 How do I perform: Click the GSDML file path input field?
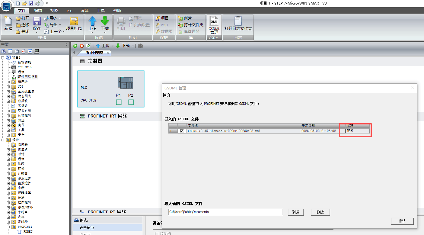click(x=225, y=212)
